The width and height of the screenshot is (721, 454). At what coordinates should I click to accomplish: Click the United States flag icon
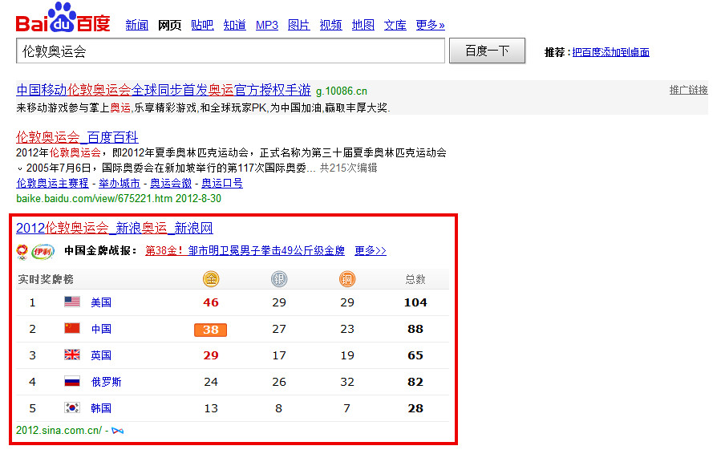click(72, 302)
